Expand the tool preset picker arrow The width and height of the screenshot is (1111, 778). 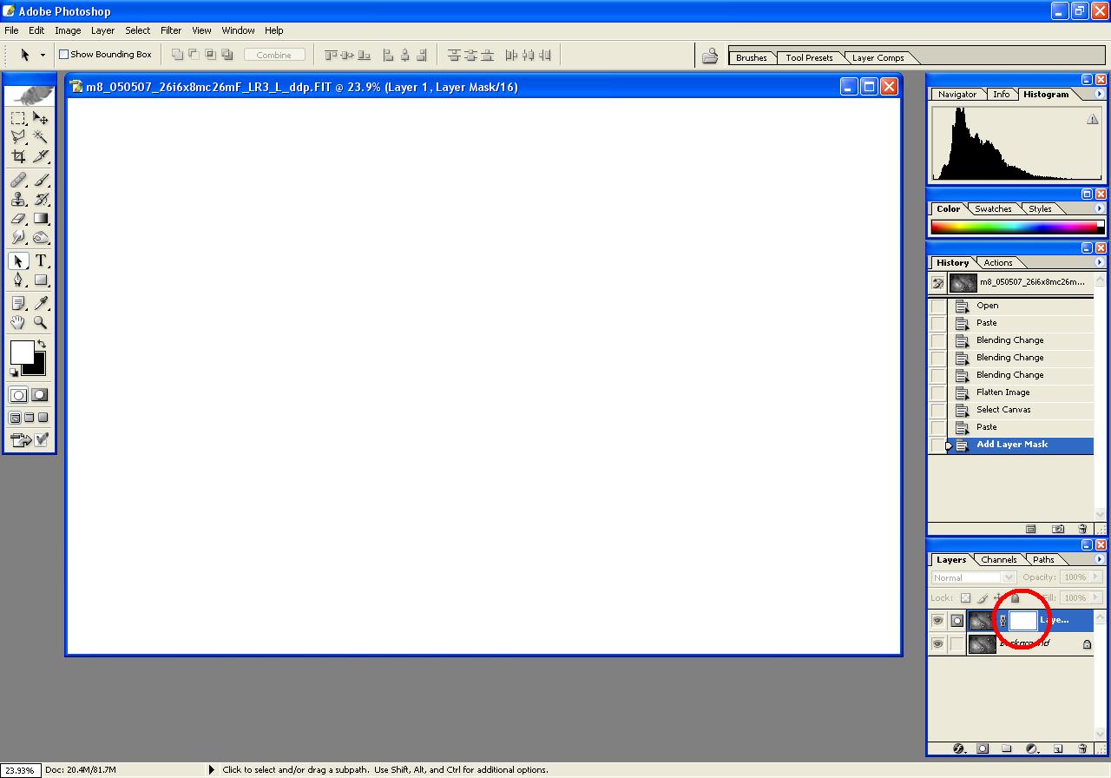(43, 55)
